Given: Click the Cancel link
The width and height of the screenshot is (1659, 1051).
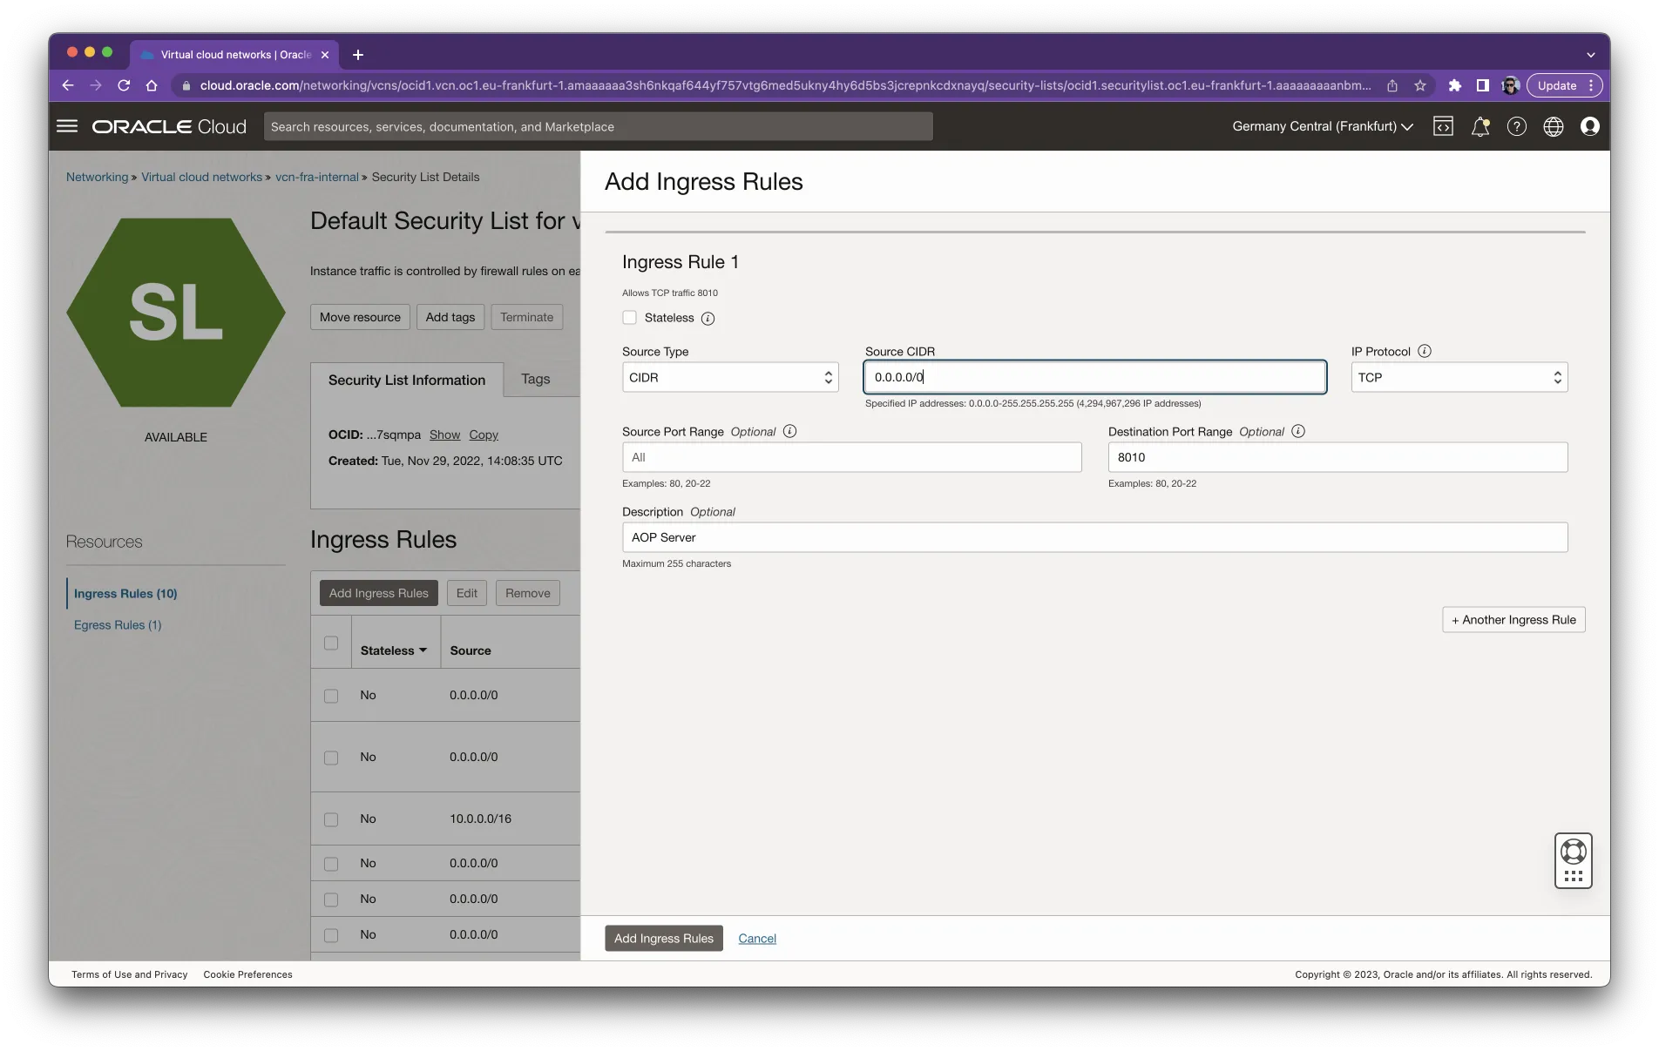Looking at the screenshot, I should (757, 938).
